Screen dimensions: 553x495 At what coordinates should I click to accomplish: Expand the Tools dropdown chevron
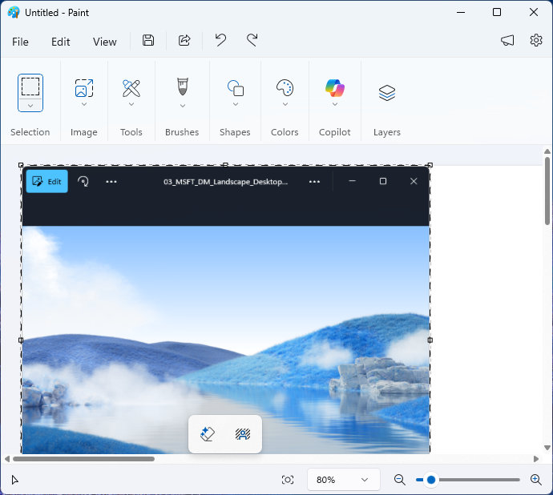pyautogui.click(x=131, y=104)
